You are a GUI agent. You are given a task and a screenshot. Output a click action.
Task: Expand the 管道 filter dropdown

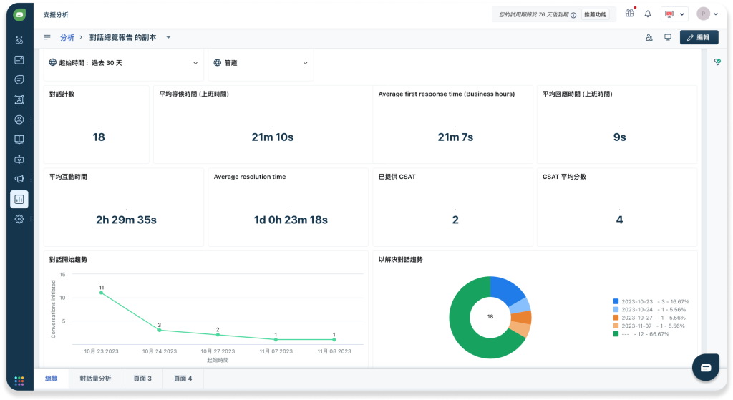coord(261,63)
